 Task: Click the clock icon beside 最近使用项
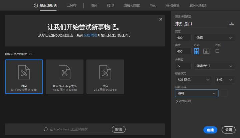36,6
